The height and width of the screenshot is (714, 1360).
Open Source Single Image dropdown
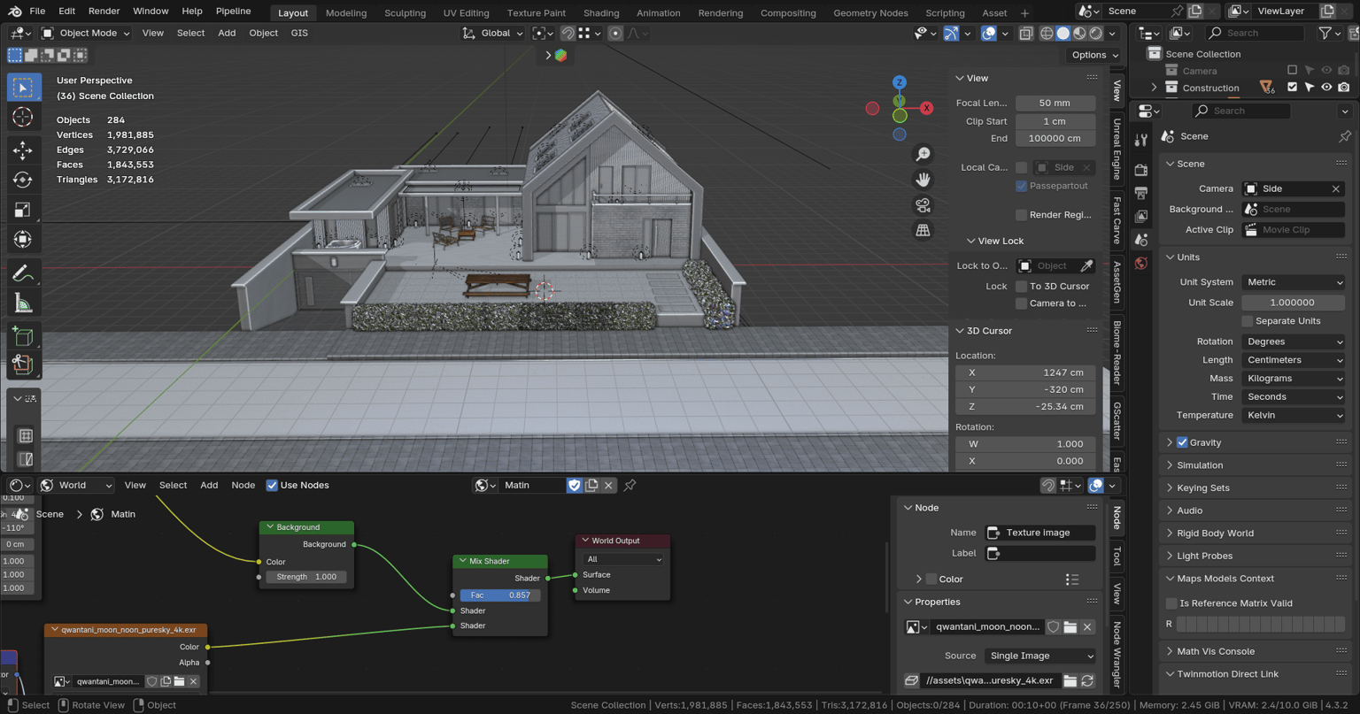pos(1039,656)
